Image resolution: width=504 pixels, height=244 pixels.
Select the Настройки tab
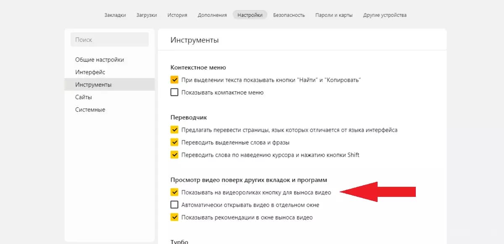point(250,15)
